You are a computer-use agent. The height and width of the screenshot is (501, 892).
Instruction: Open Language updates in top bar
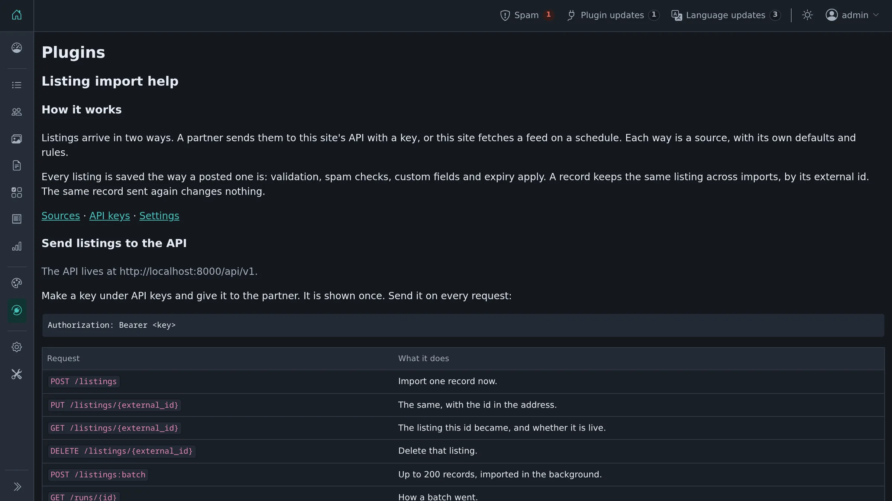(x=726, y=15)
